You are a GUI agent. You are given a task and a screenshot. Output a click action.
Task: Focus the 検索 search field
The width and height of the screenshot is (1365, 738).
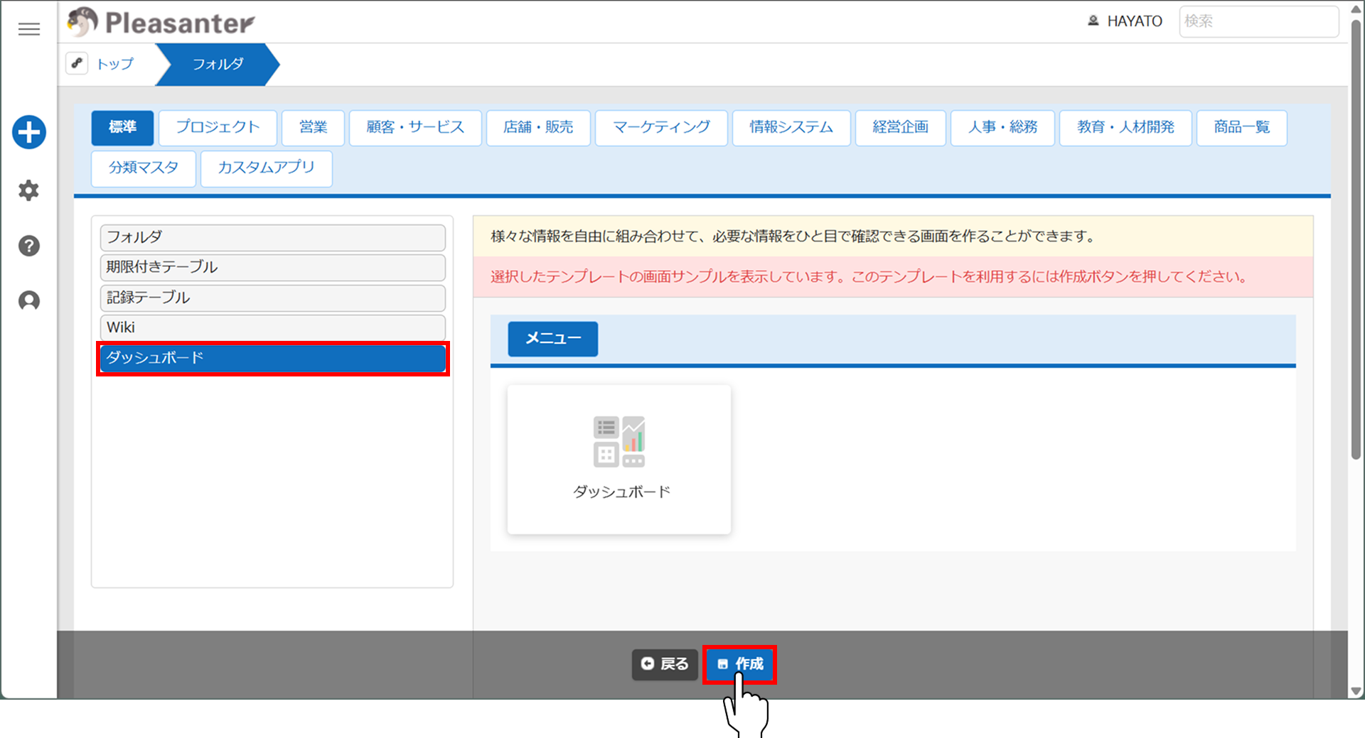point(1258,21)
